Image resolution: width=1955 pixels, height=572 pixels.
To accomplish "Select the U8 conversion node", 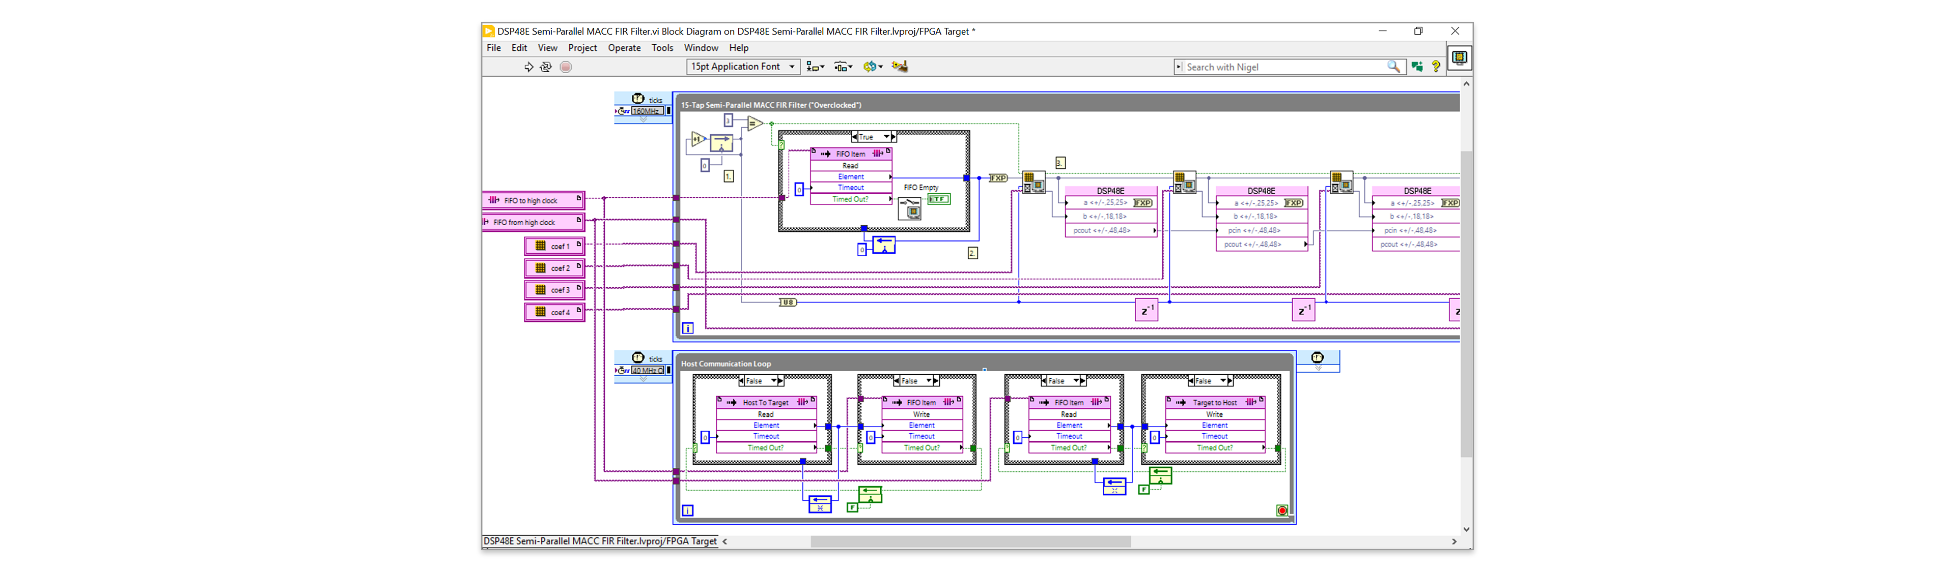I will point(788,303).
